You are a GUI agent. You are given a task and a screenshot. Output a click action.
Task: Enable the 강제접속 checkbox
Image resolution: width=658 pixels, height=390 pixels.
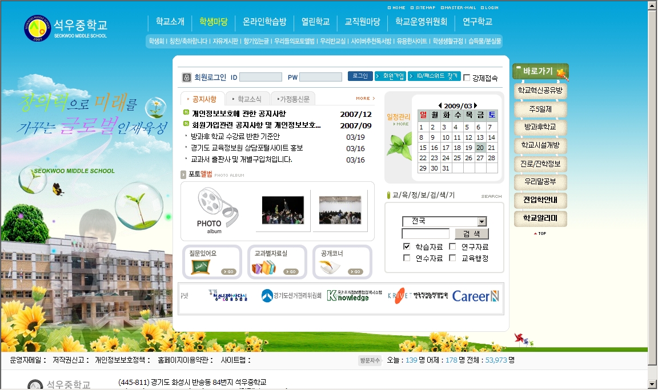[467, 78]
